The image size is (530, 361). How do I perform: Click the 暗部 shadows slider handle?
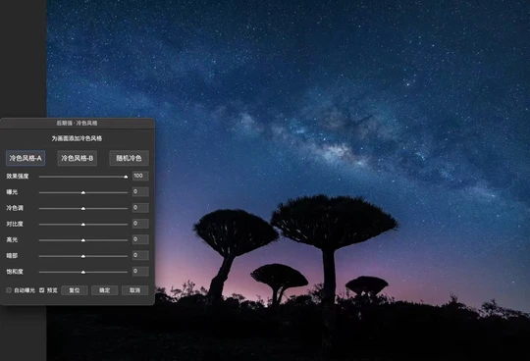tap(83, 256)
